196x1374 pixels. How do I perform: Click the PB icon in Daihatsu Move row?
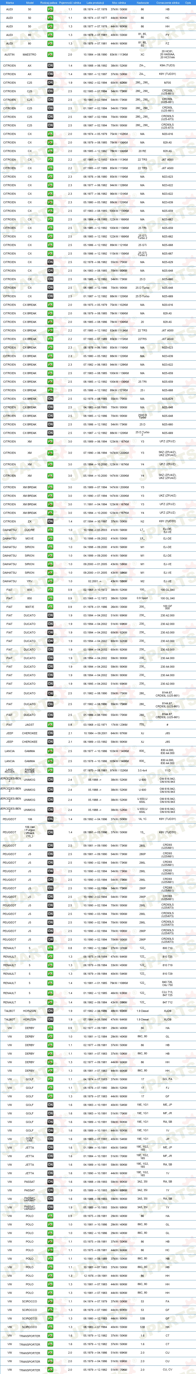point(50,539)
